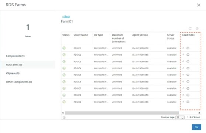Click the Unlimited cell in the RDSIC7 row
The image size is (206, 133).
pos(117,88)
